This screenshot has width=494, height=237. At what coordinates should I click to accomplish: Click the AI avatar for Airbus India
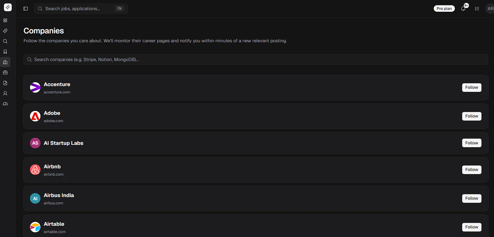pyautogui.click(x=35, y=198)
